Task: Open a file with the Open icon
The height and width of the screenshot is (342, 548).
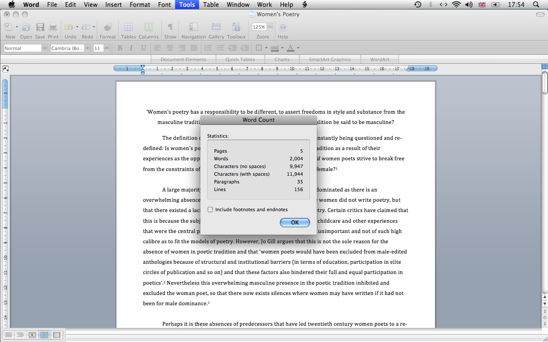Action: point(26,27)
